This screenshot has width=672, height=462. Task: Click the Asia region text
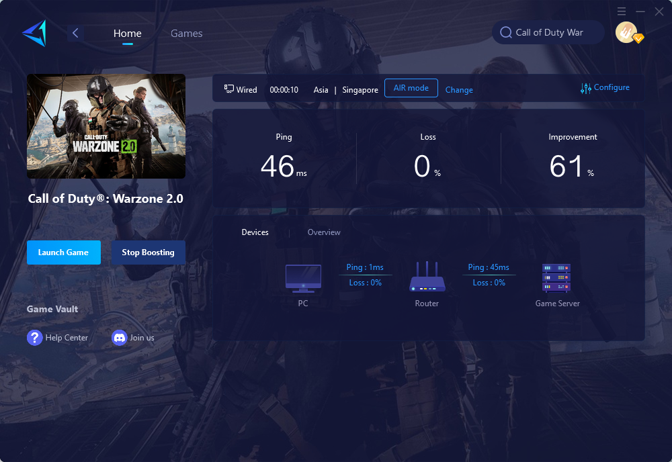[321, 90]
